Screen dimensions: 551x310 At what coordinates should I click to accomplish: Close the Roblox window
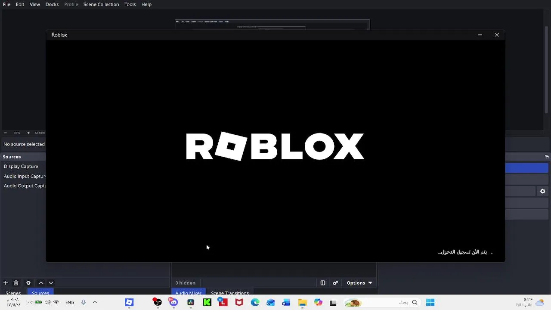tap(497, 35)
